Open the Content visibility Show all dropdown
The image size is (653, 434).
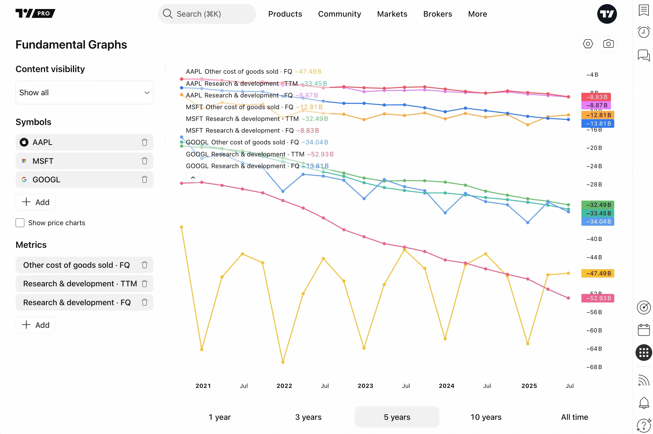[x=84, y=93]
